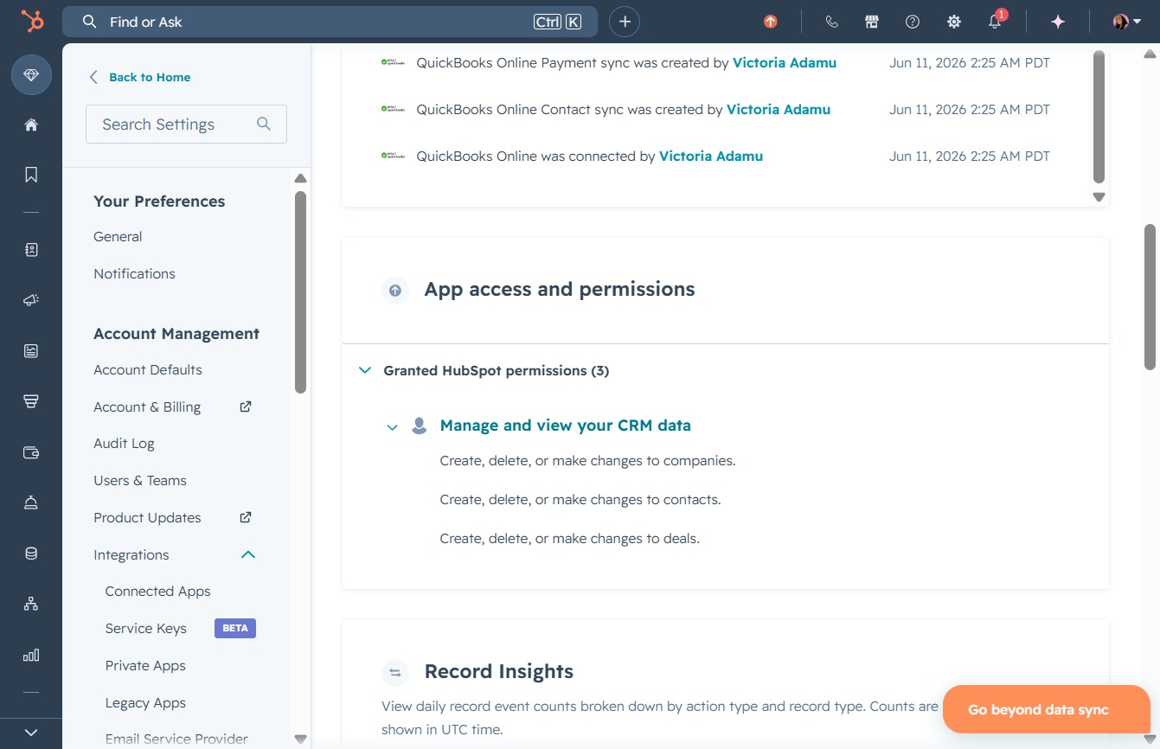
Task: Open Service Keys beta page
Action: point(145,629)
